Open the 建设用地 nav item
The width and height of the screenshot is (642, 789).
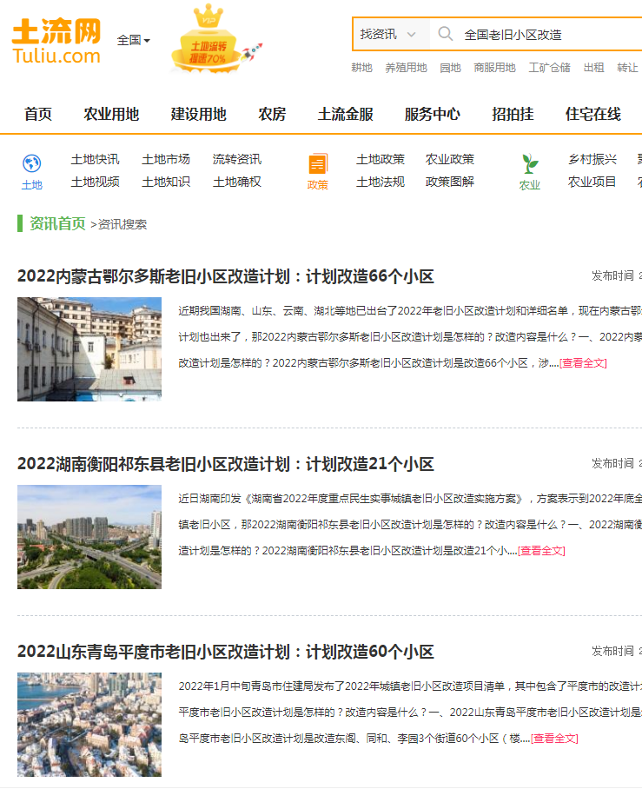pyautogui.click(x=199, y=114)
